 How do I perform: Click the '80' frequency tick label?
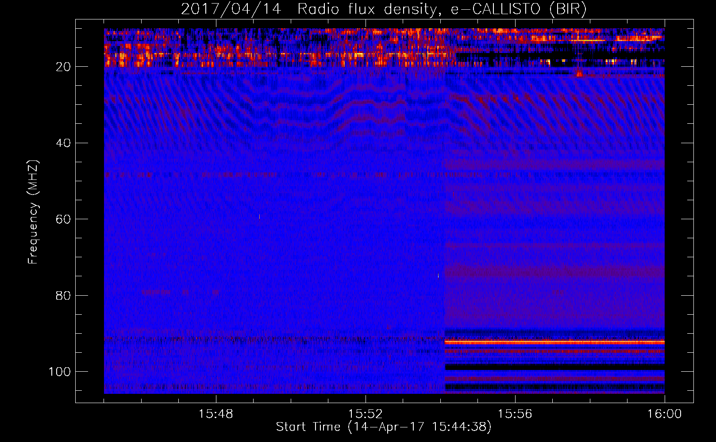(63, 295)
